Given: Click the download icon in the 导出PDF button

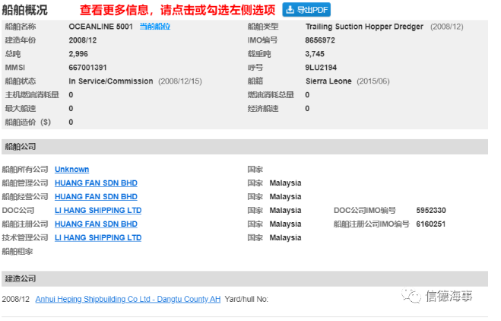Looking at the screenshot, I should (x=291, y=10).
